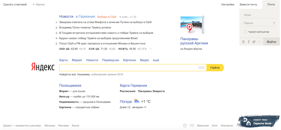Expand more currency rates (three dots)
Viewport: 281px width, 130px height.
click(151, 49)
